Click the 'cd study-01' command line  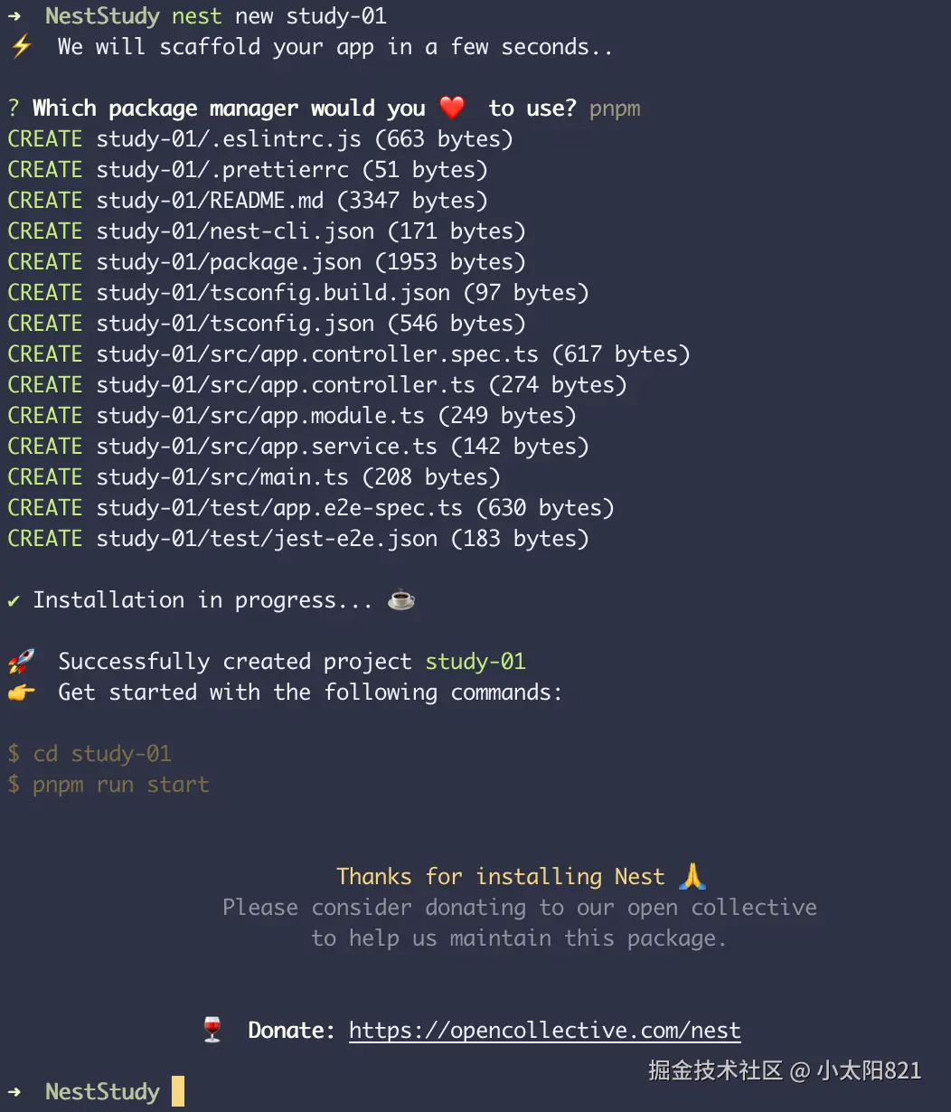[101, 754]
